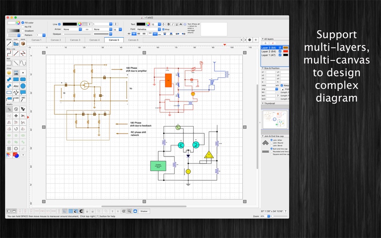
Task: Select Pattern fill radio option
Action: click(x=22, y=35)
